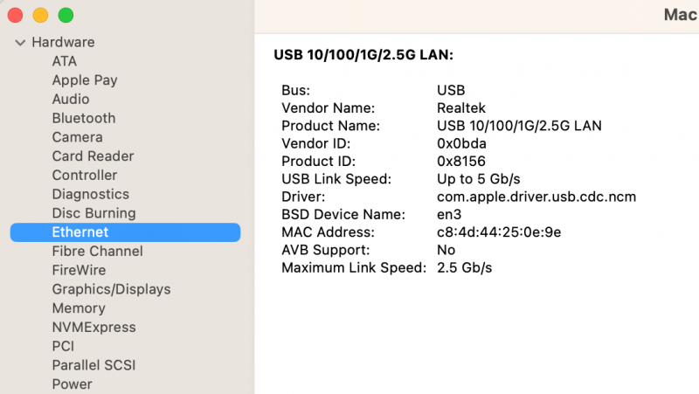Select PCI in the Hardware list
This screenshot has height=394, width=699.
63,346
